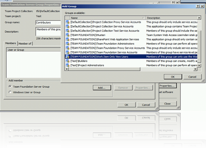This screenshot has height=148, width=206.
Task: Click the Add... button under Add member
Action: pyautogui.click(x=102, y=88)
